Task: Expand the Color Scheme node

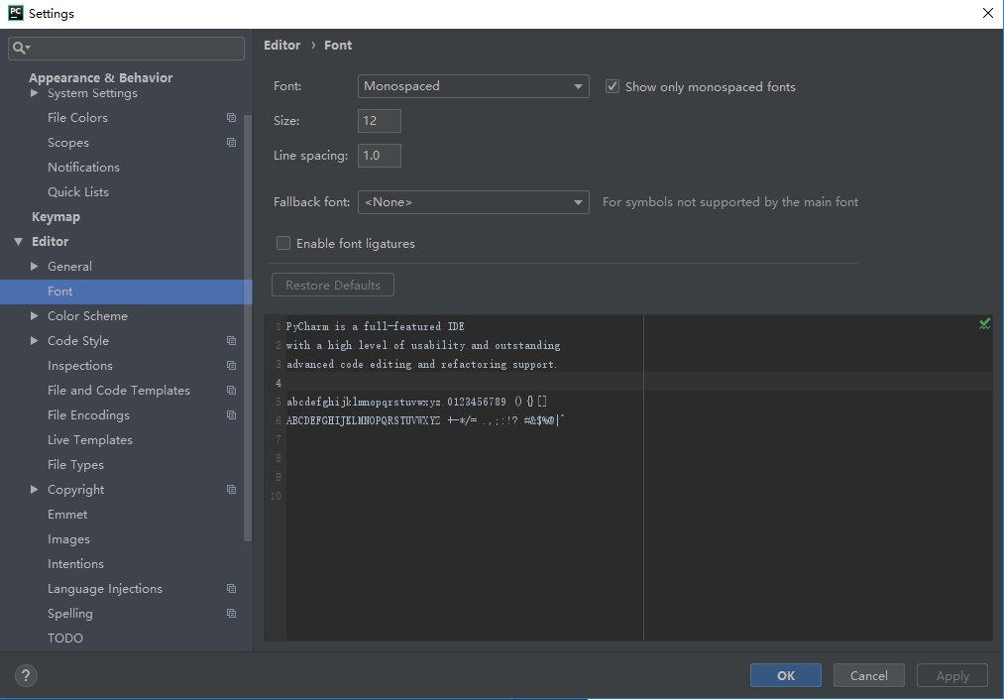Action: tap(35, 315)
